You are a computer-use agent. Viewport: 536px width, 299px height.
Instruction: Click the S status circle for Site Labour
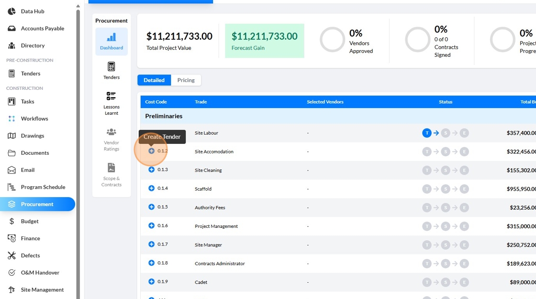click(x=446, y=133)
